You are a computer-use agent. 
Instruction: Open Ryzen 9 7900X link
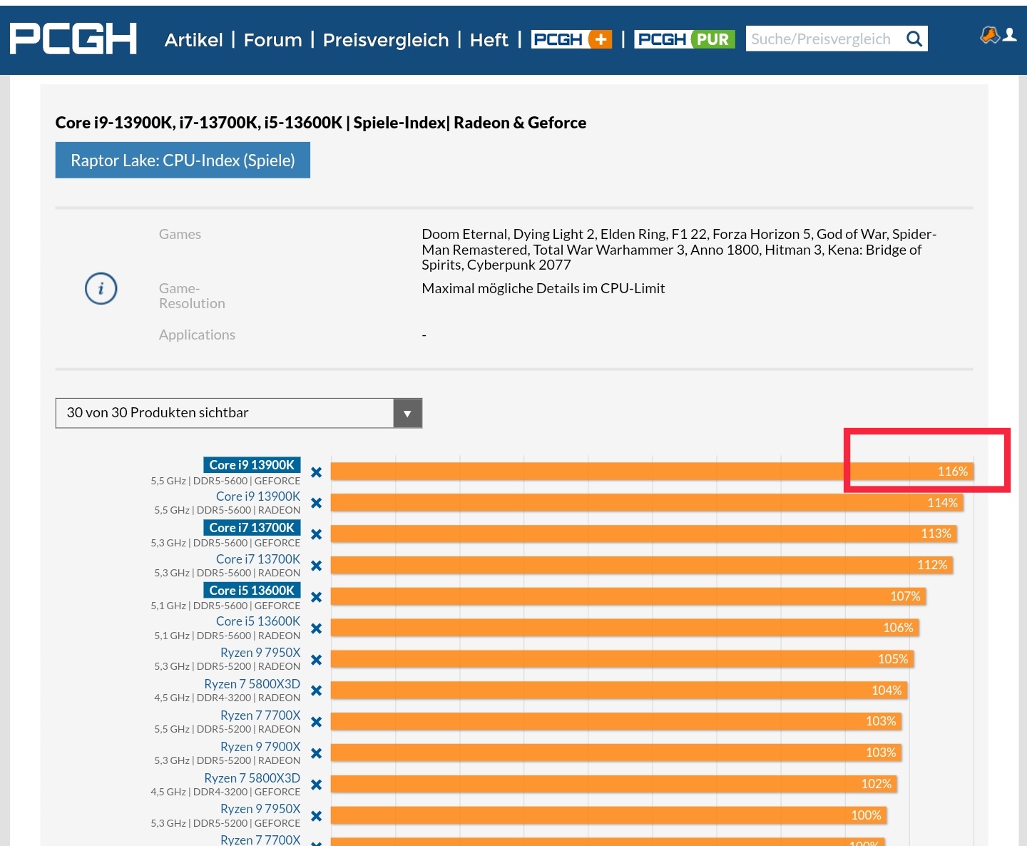[260, 747]
